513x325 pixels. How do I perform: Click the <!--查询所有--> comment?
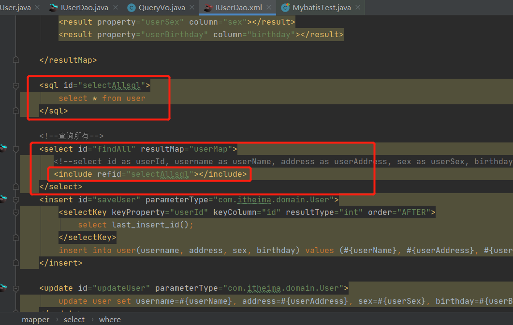point(72,136)
